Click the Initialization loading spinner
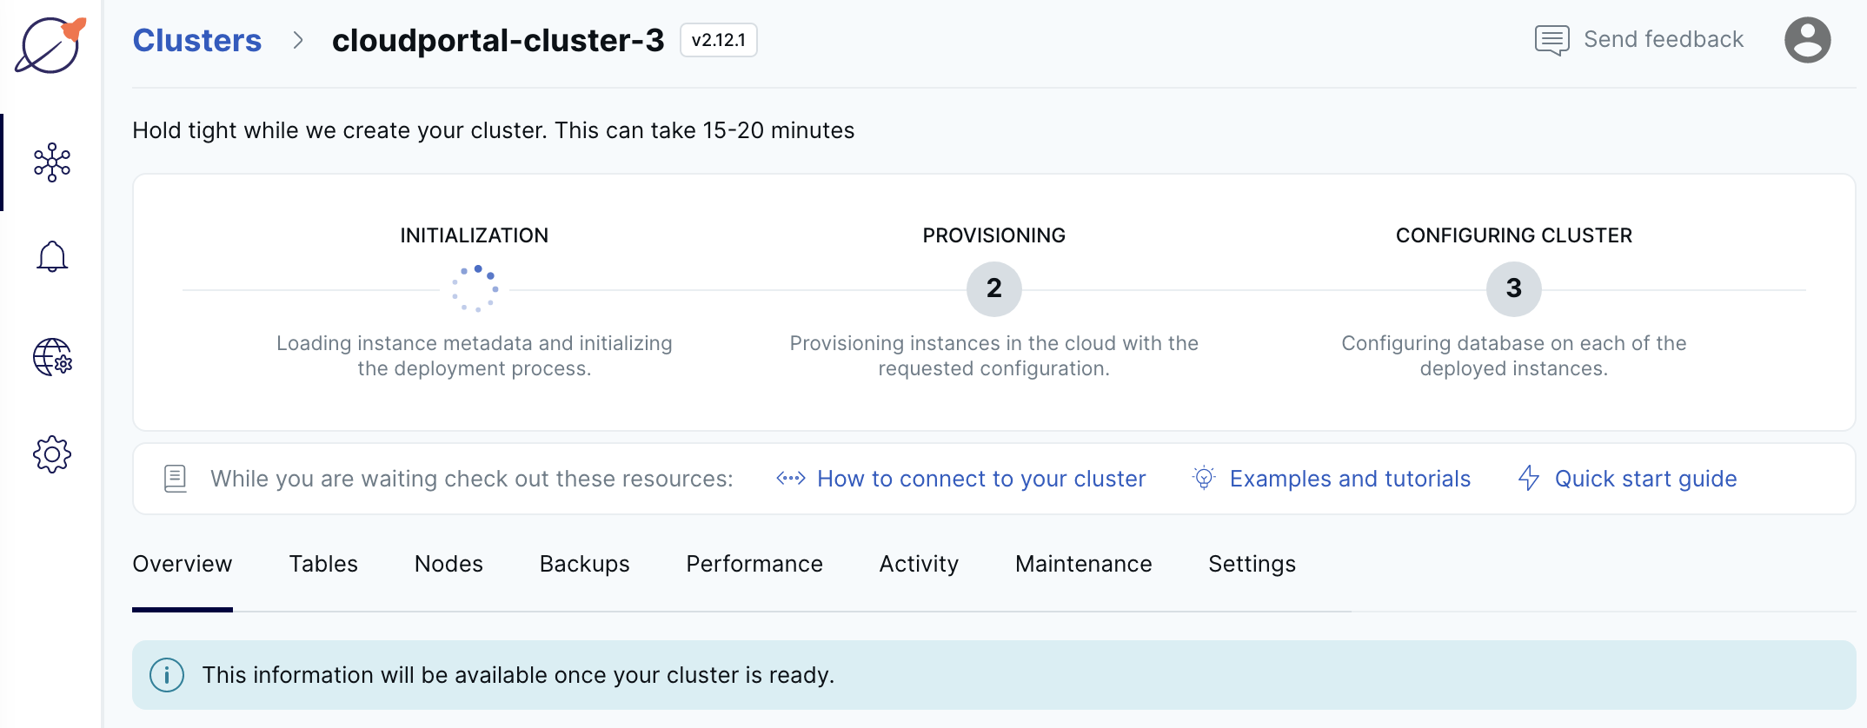Viewport: 1867px width, 728px height. [x=475, y=288]
